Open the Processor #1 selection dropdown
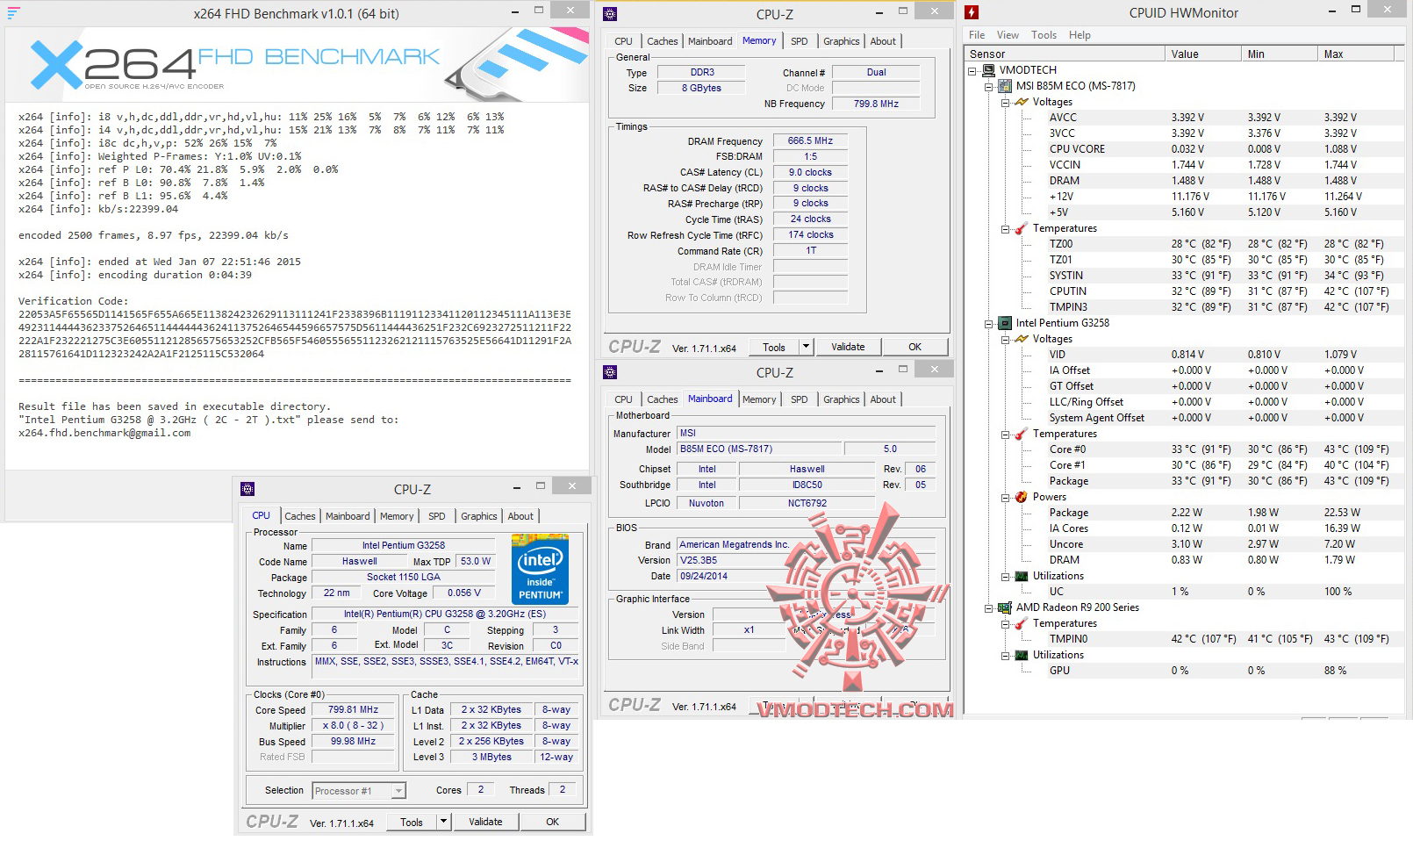Screen dimensions: 1413x848 pyautogui.click(x=398, y=791)
